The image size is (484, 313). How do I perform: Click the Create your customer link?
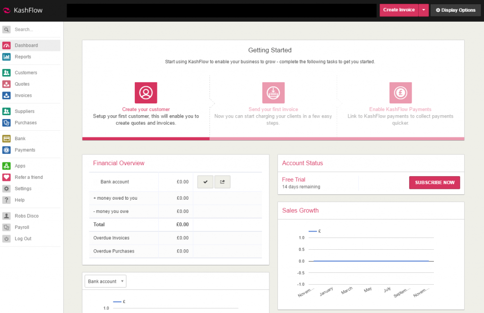tap(146, 109)
